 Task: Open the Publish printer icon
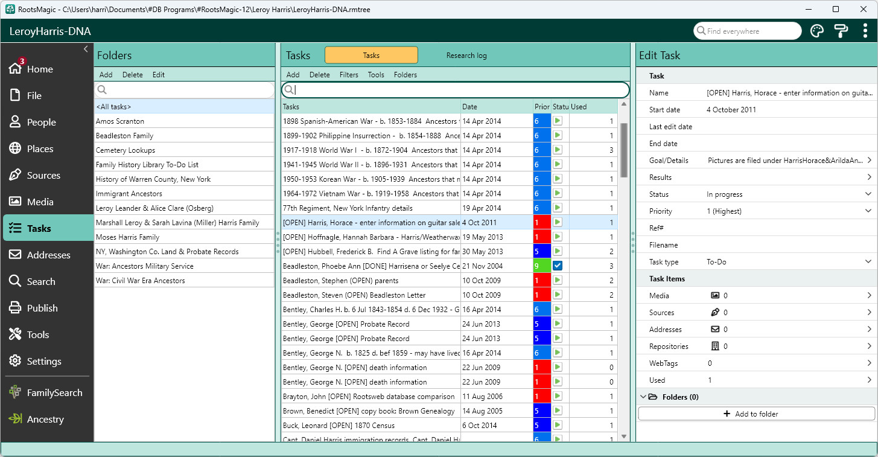(16, 308)
